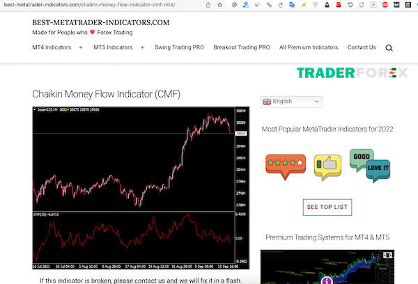
Task: Click the yellow lightning bolt extension icon
Action: [x=304, y=5]
